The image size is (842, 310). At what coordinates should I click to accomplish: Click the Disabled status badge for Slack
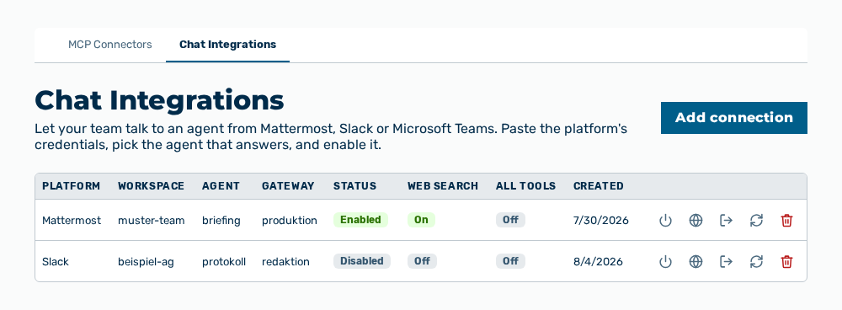(x=362, y=261)
